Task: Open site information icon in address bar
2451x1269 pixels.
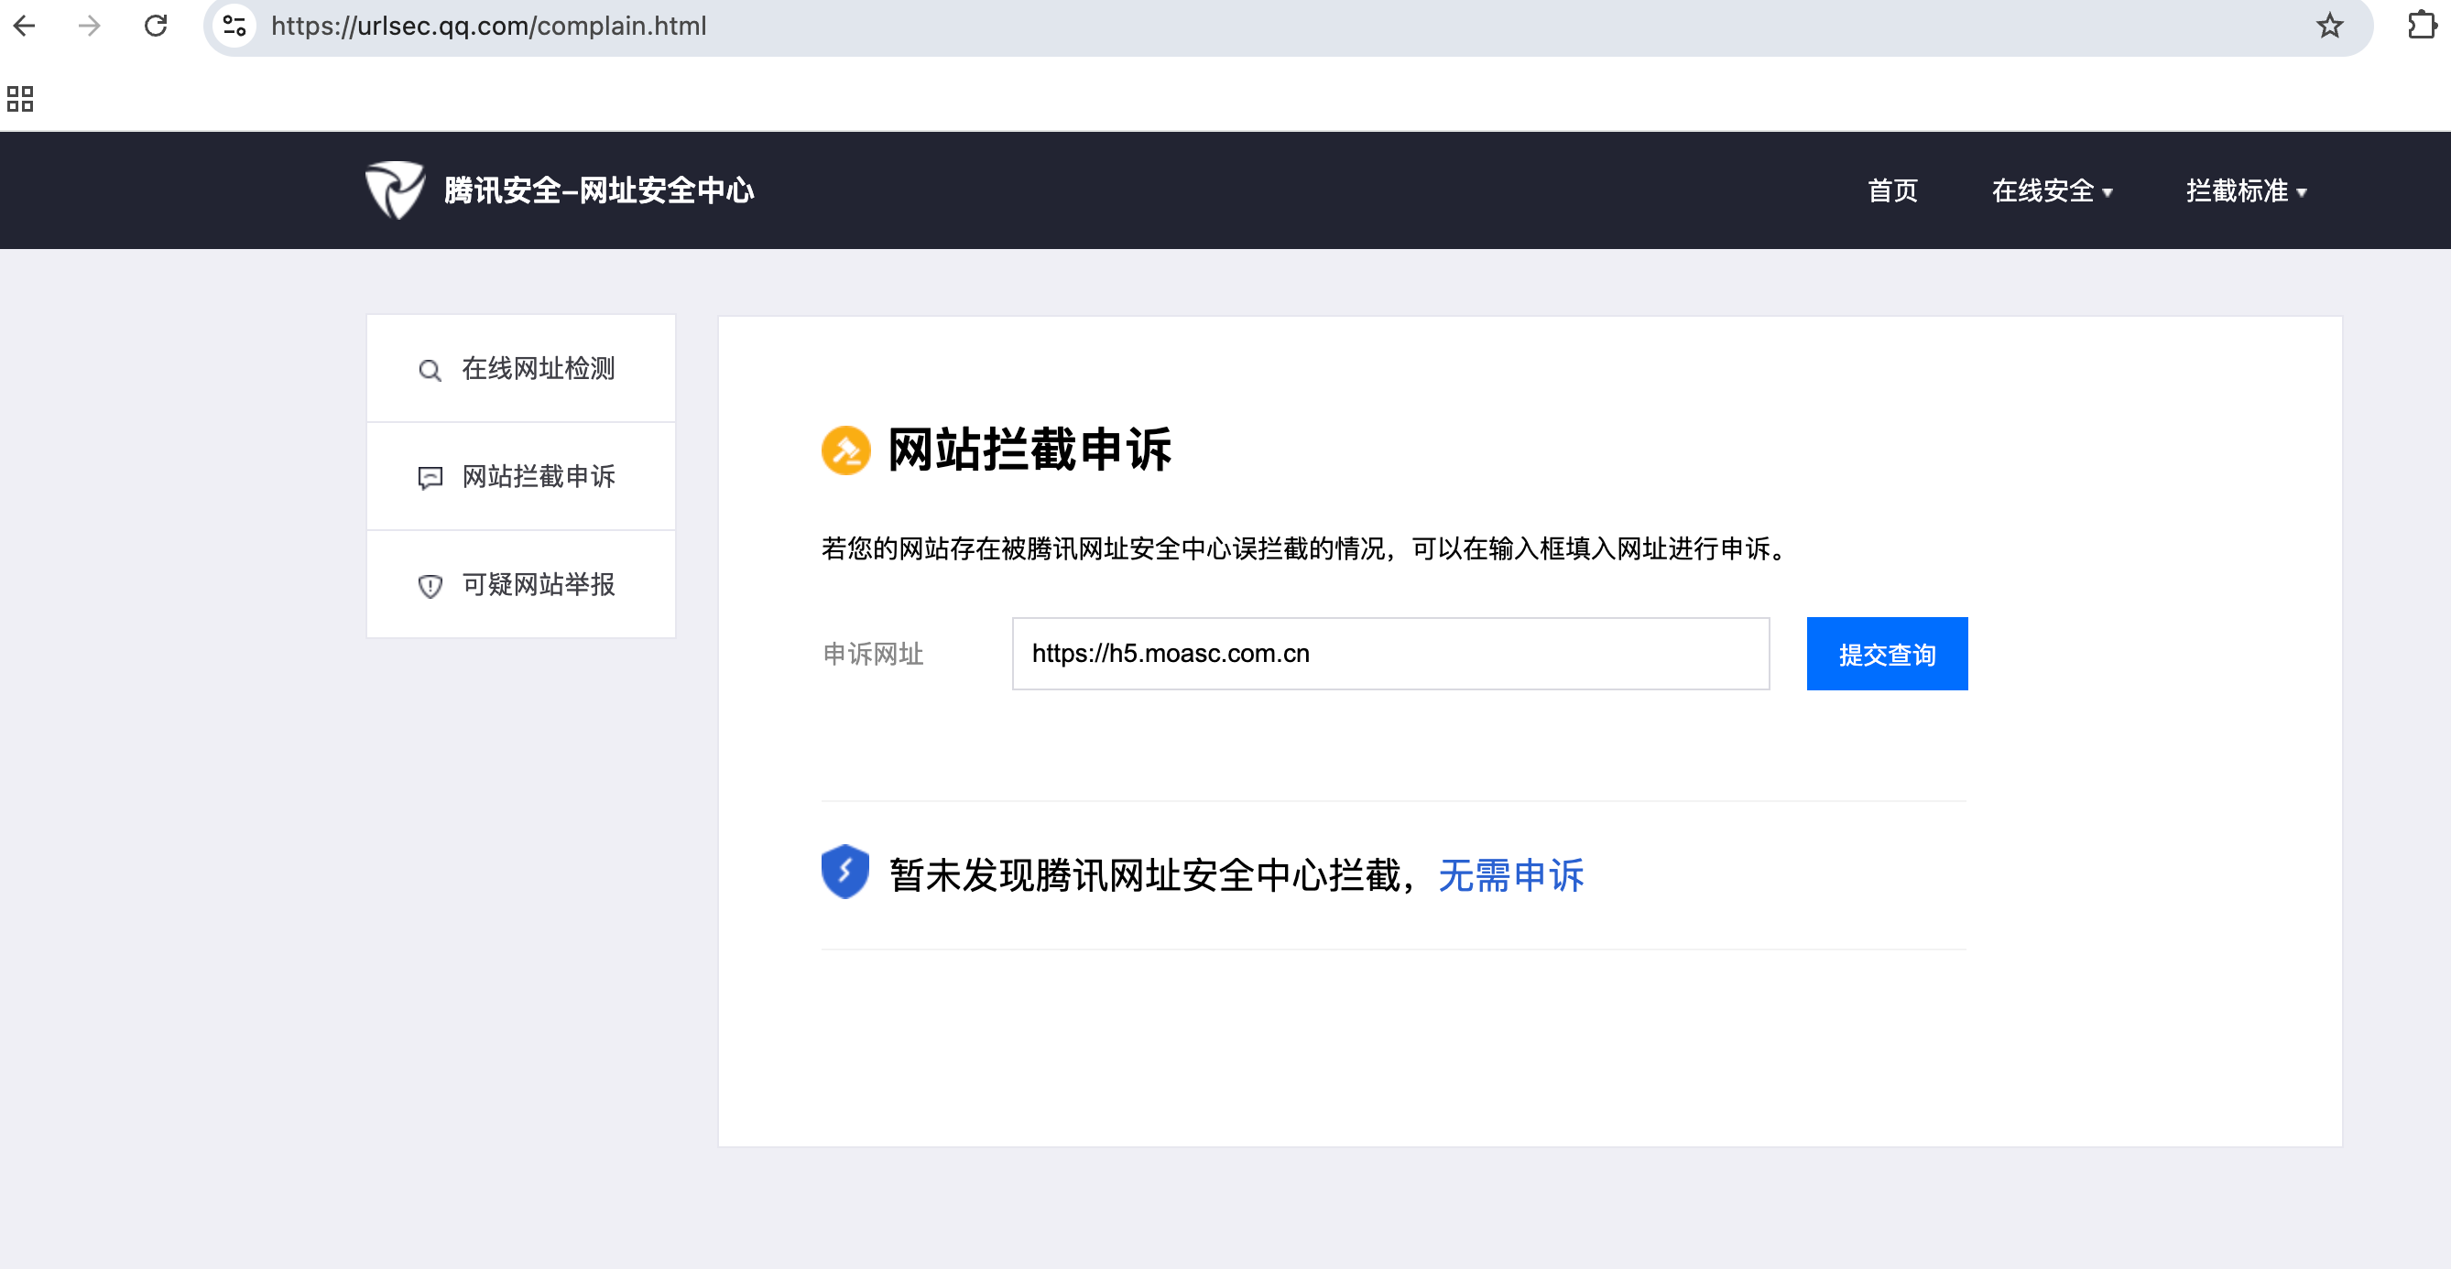Action: (x=234, y=26)
